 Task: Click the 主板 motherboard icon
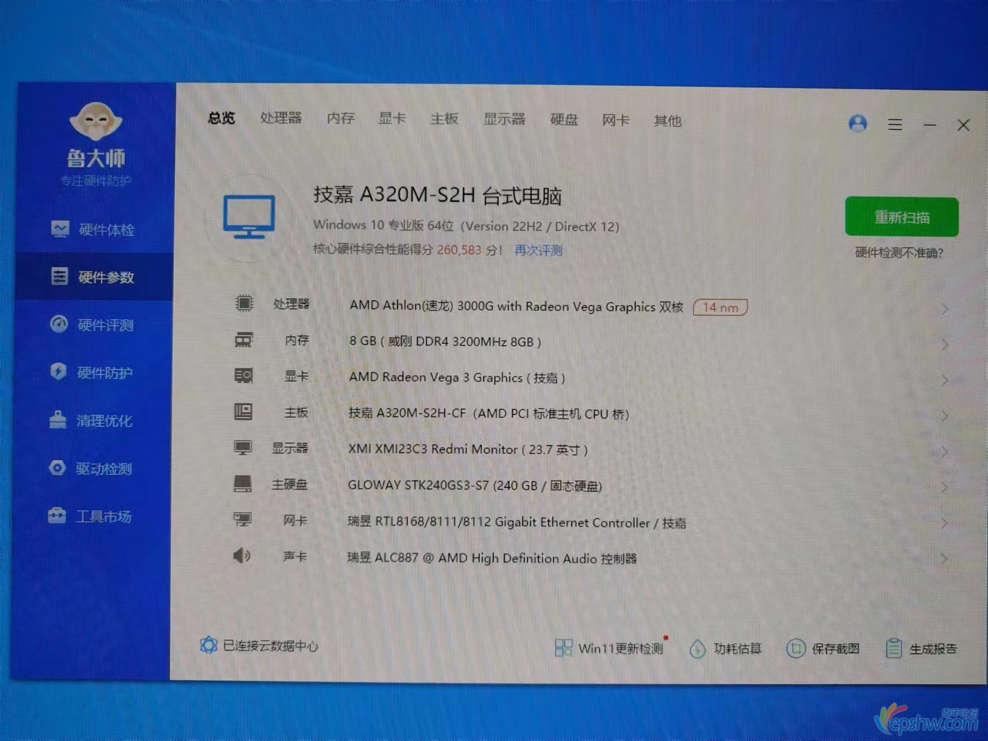(243, 412)
